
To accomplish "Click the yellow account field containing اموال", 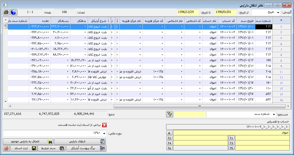I will [x=231, y=133].
